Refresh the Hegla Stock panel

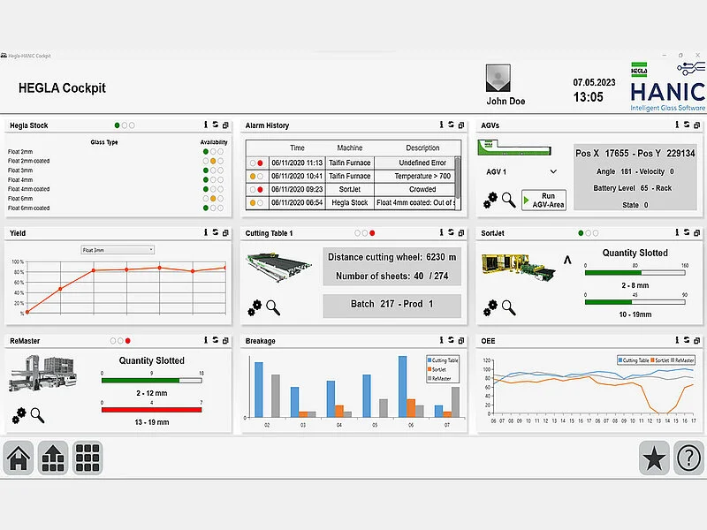point(216,125)
